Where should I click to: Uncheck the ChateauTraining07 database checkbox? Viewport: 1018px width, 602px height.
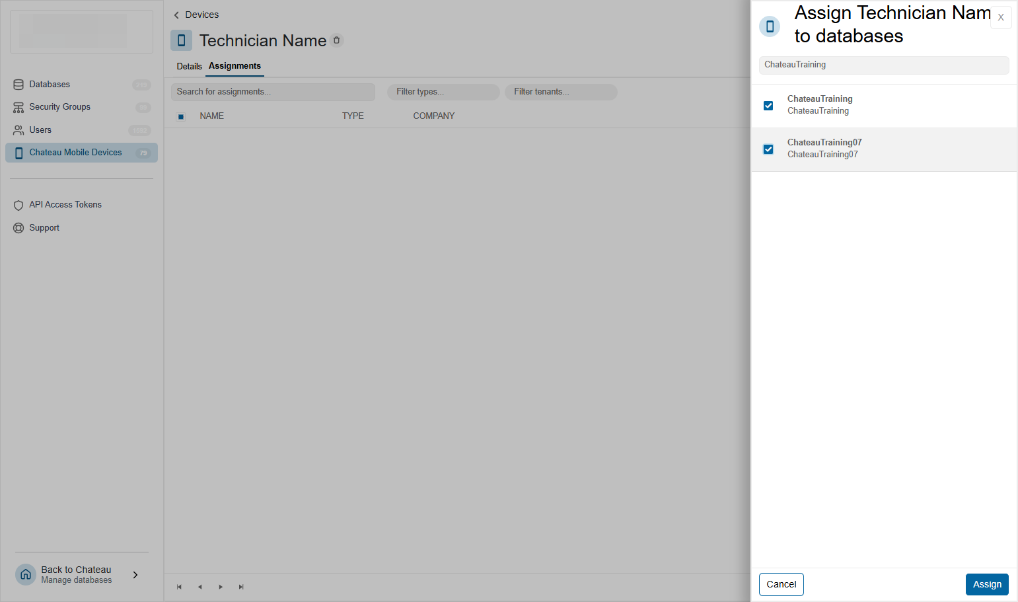768,149
